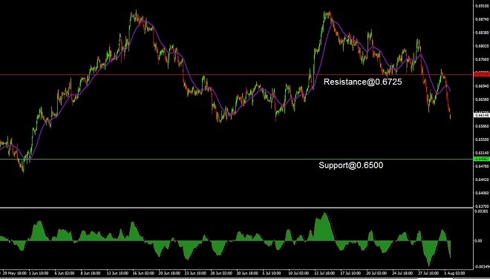Viewport: 490px width, 279px height.
Task: Select the Resistance@0.6725 text label
Action: tap(363, 82)
